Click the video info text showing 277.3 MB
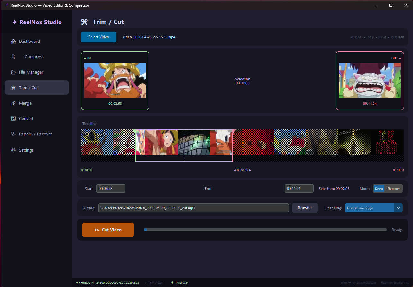413x287 pixels. (378, 37)
